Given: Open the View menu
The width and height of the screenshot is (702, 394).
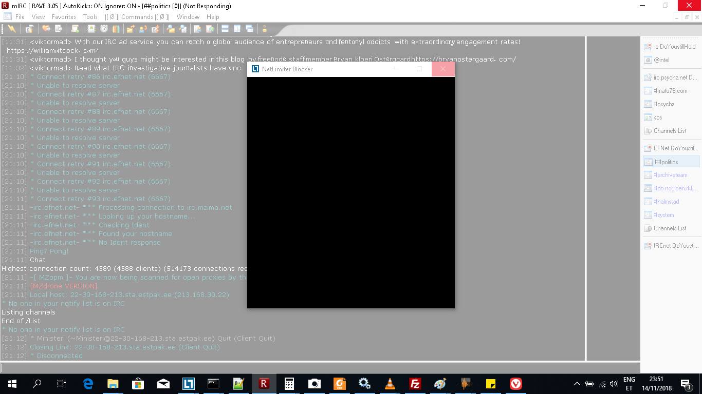Looking at the screenshot, I should (x=39, y=17).
